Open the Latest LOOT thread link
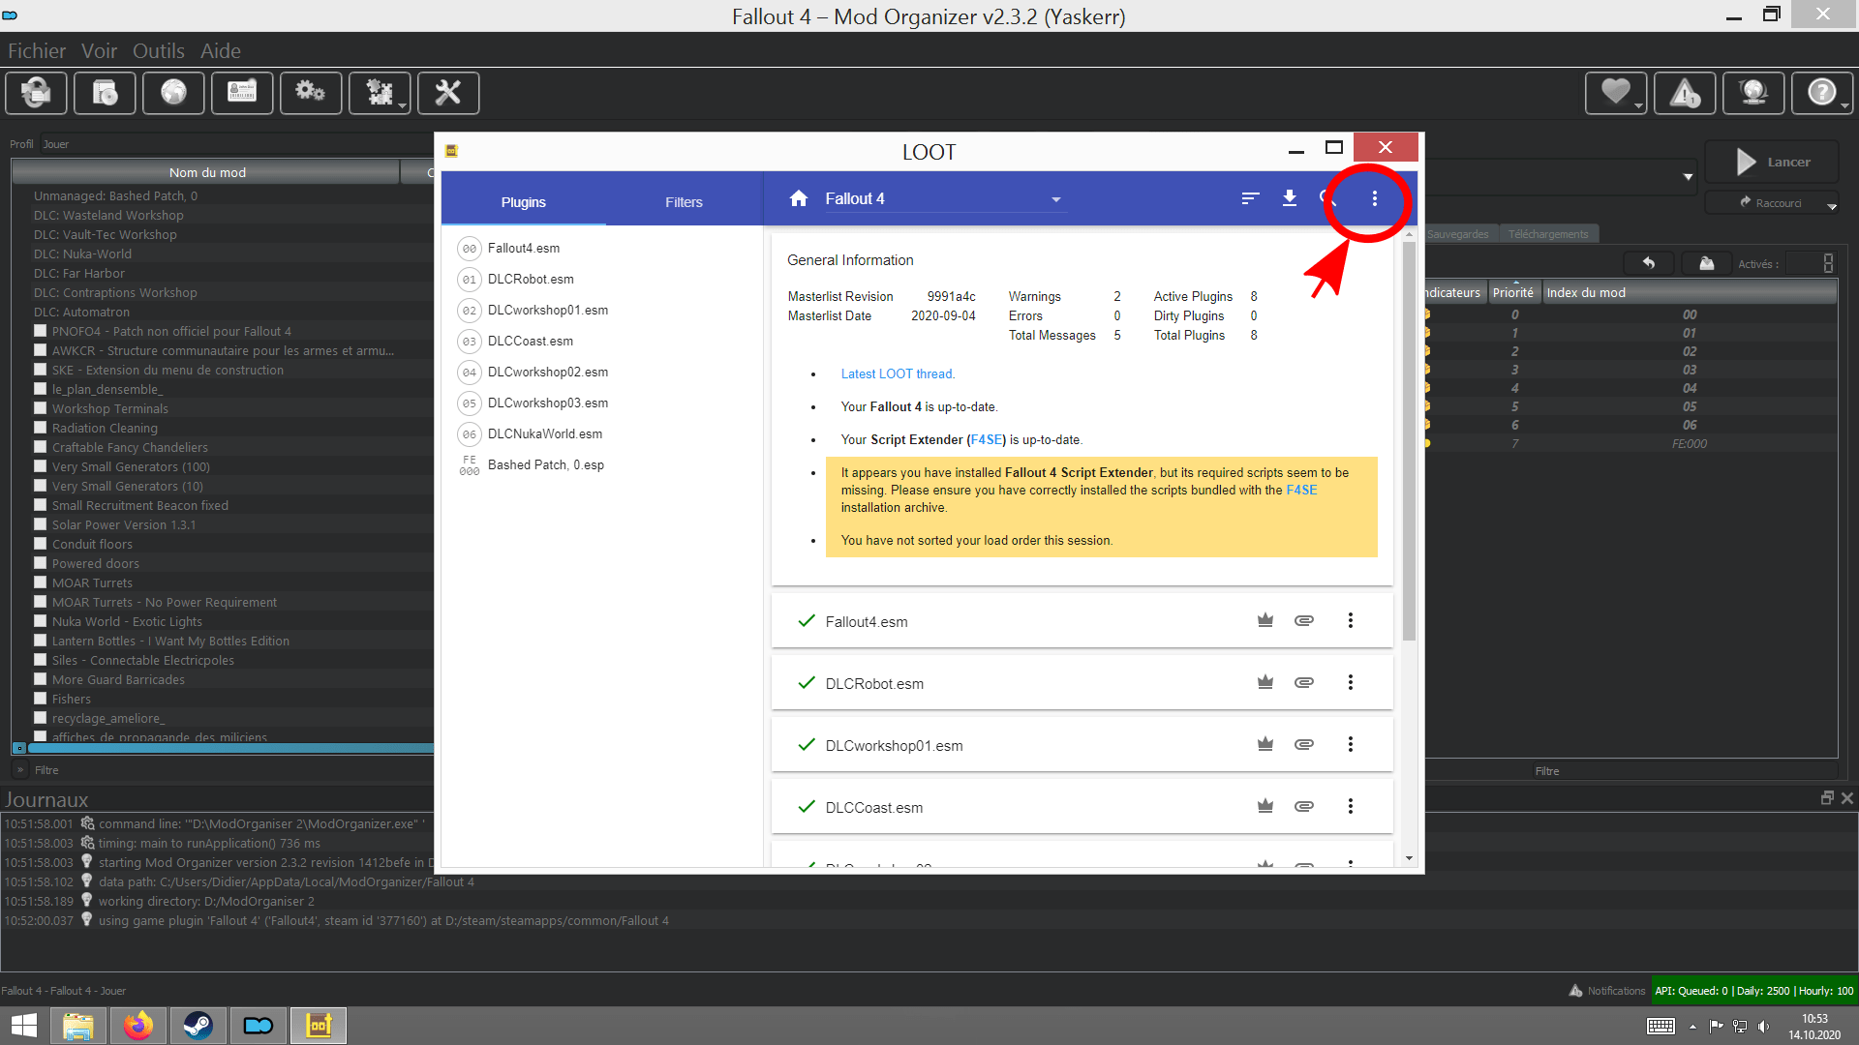The width and height of the screenshot is (1859, 1045). (898, 373)
